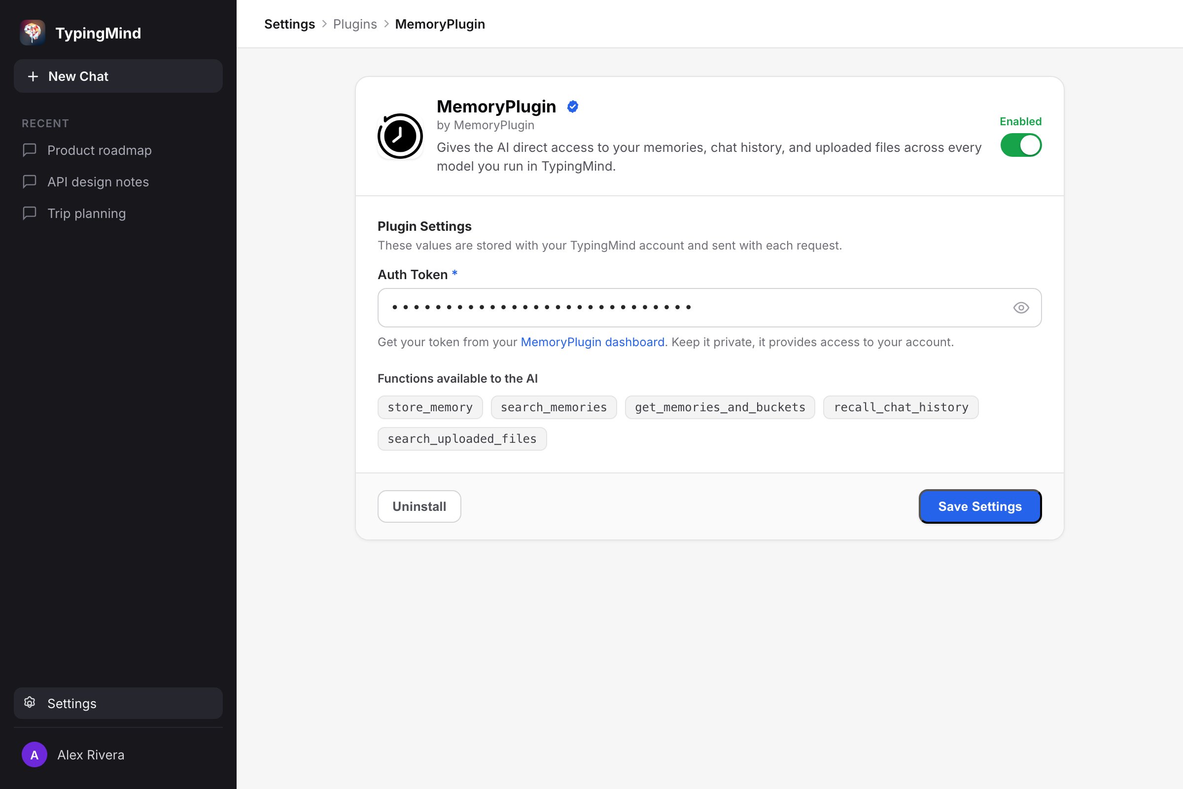The height and width of the screenshot is (789, 1183).
Task: Uninstall the plugin
Action: (x=419, y=506)
